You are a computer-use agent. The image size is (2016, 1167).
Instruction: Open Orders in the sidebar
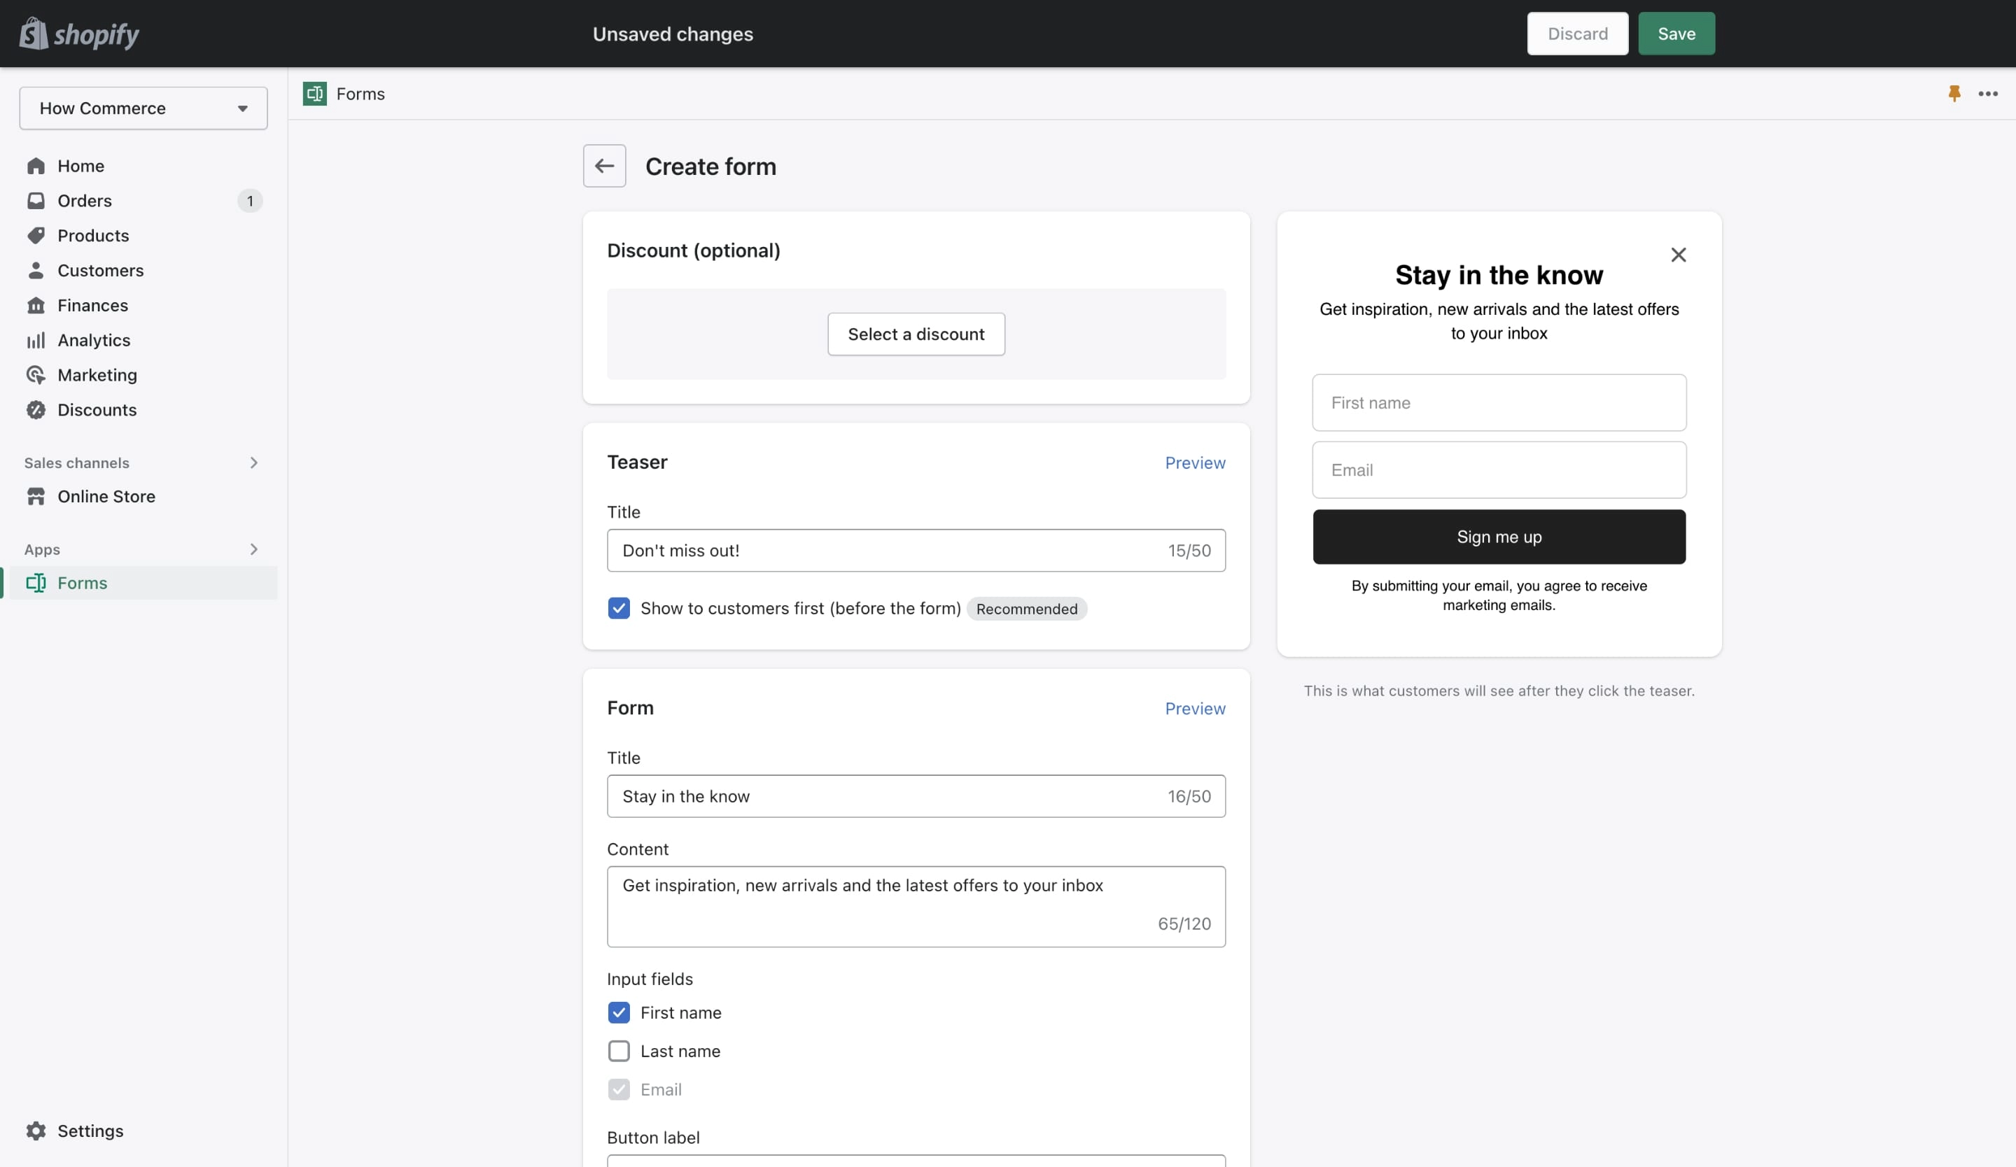85,201
